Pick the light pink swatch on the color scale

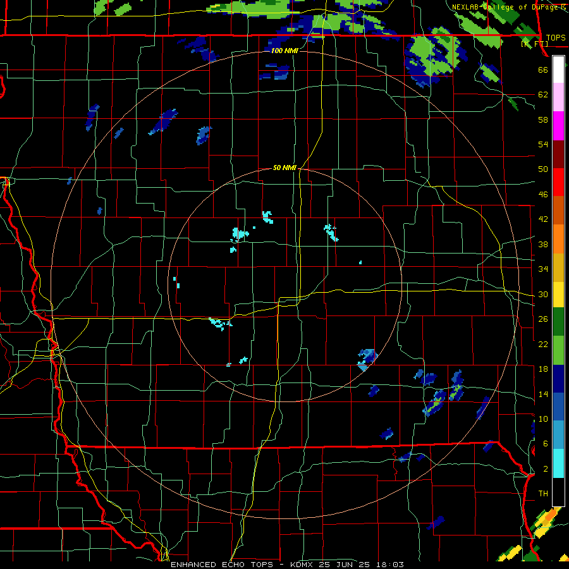[x=558, y=97]
